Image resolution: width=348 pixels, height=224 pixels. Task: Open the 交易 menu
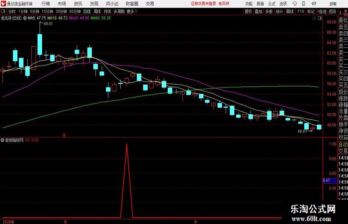150,4
